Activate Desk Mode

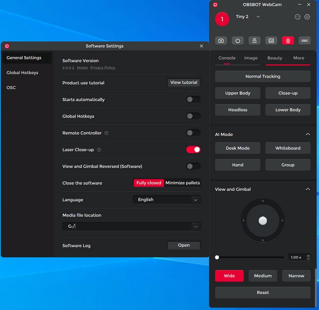pos(238,148)
